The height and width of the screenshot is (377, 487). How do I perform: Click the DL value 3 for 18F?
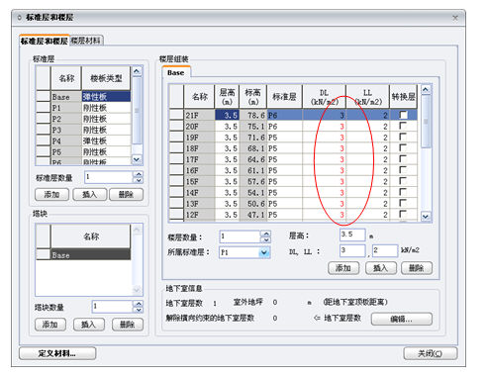pos(324,148)
